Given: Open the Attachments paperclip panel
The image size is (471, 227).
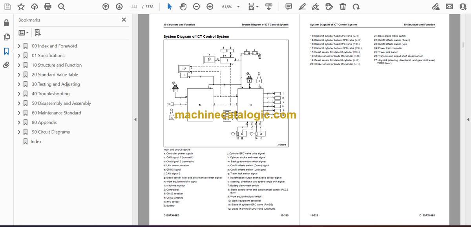Looking at the screenshot, I should (6, 65).
